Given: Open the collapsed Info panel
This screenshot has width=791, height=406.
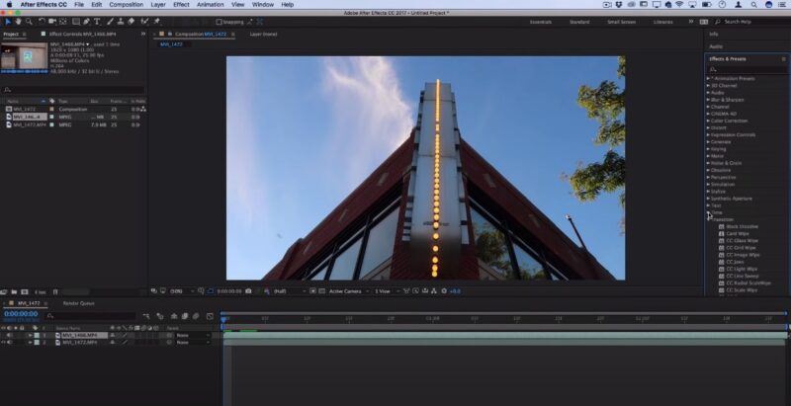Looking at the screenshot, I should [x=713, y=34].
